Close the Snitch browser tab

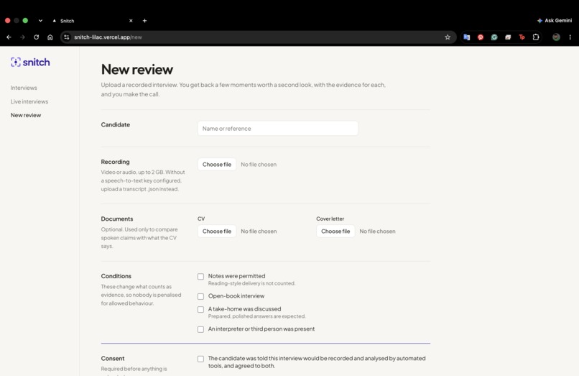coord(131,21)
